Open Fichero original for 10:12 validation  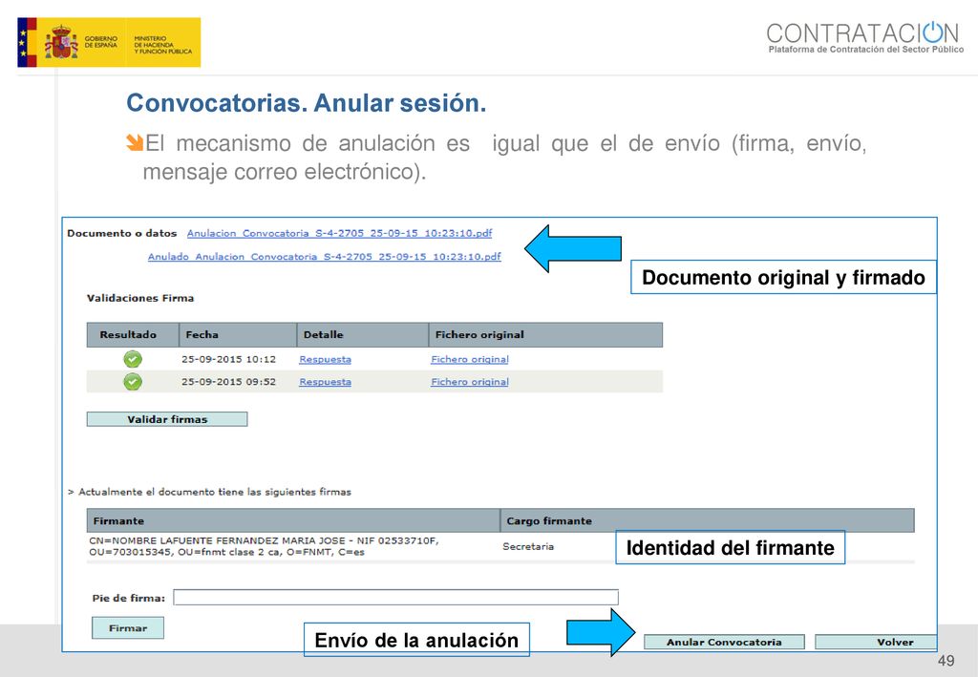(470, 359)
